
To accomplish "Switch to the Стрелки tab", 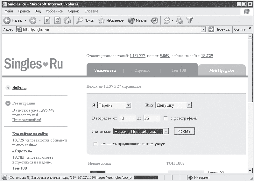I will [x=142, y=70].
